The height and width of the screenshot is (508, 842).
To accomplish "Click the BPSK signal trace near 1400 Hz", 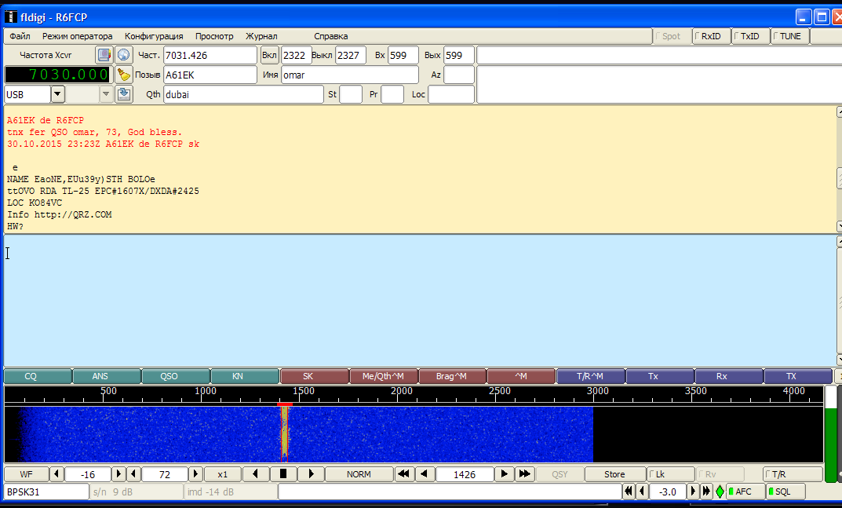I will [285, 434].
